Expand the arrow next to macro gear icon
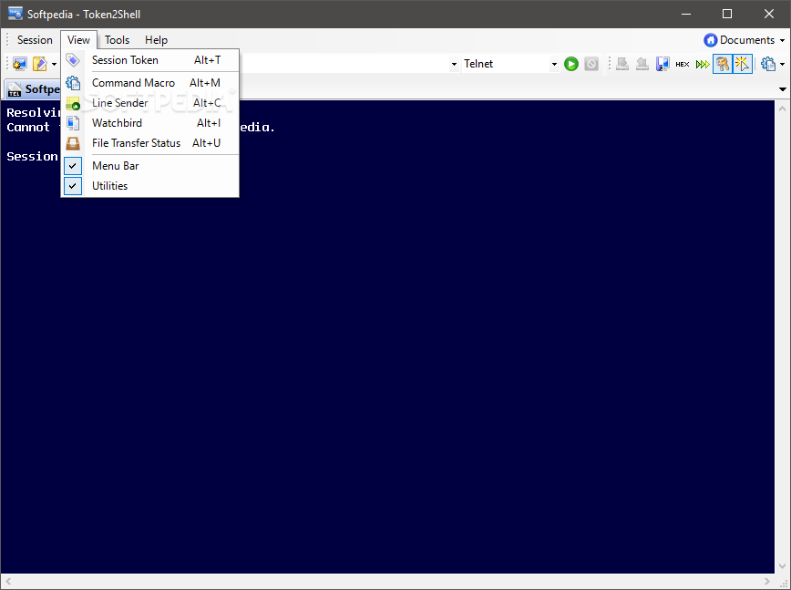Image resolution: width=791 pixels, height=590 pixels. (783, 64)
